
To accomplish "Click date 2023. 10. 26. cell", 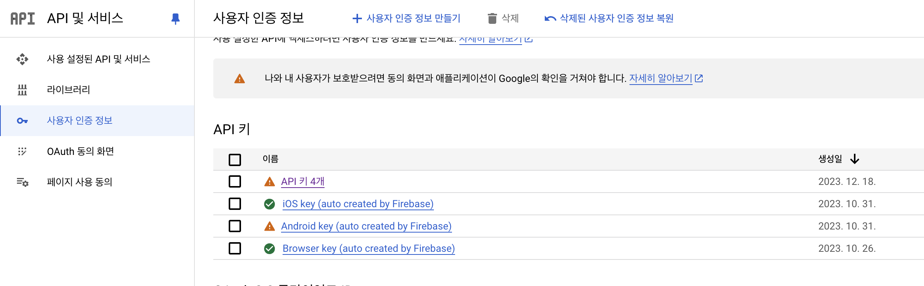I will 847,248.
